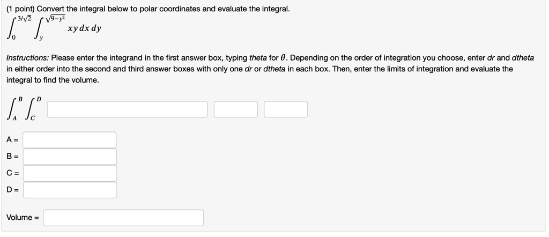Focus the A = lower limit field

point(69,140)
